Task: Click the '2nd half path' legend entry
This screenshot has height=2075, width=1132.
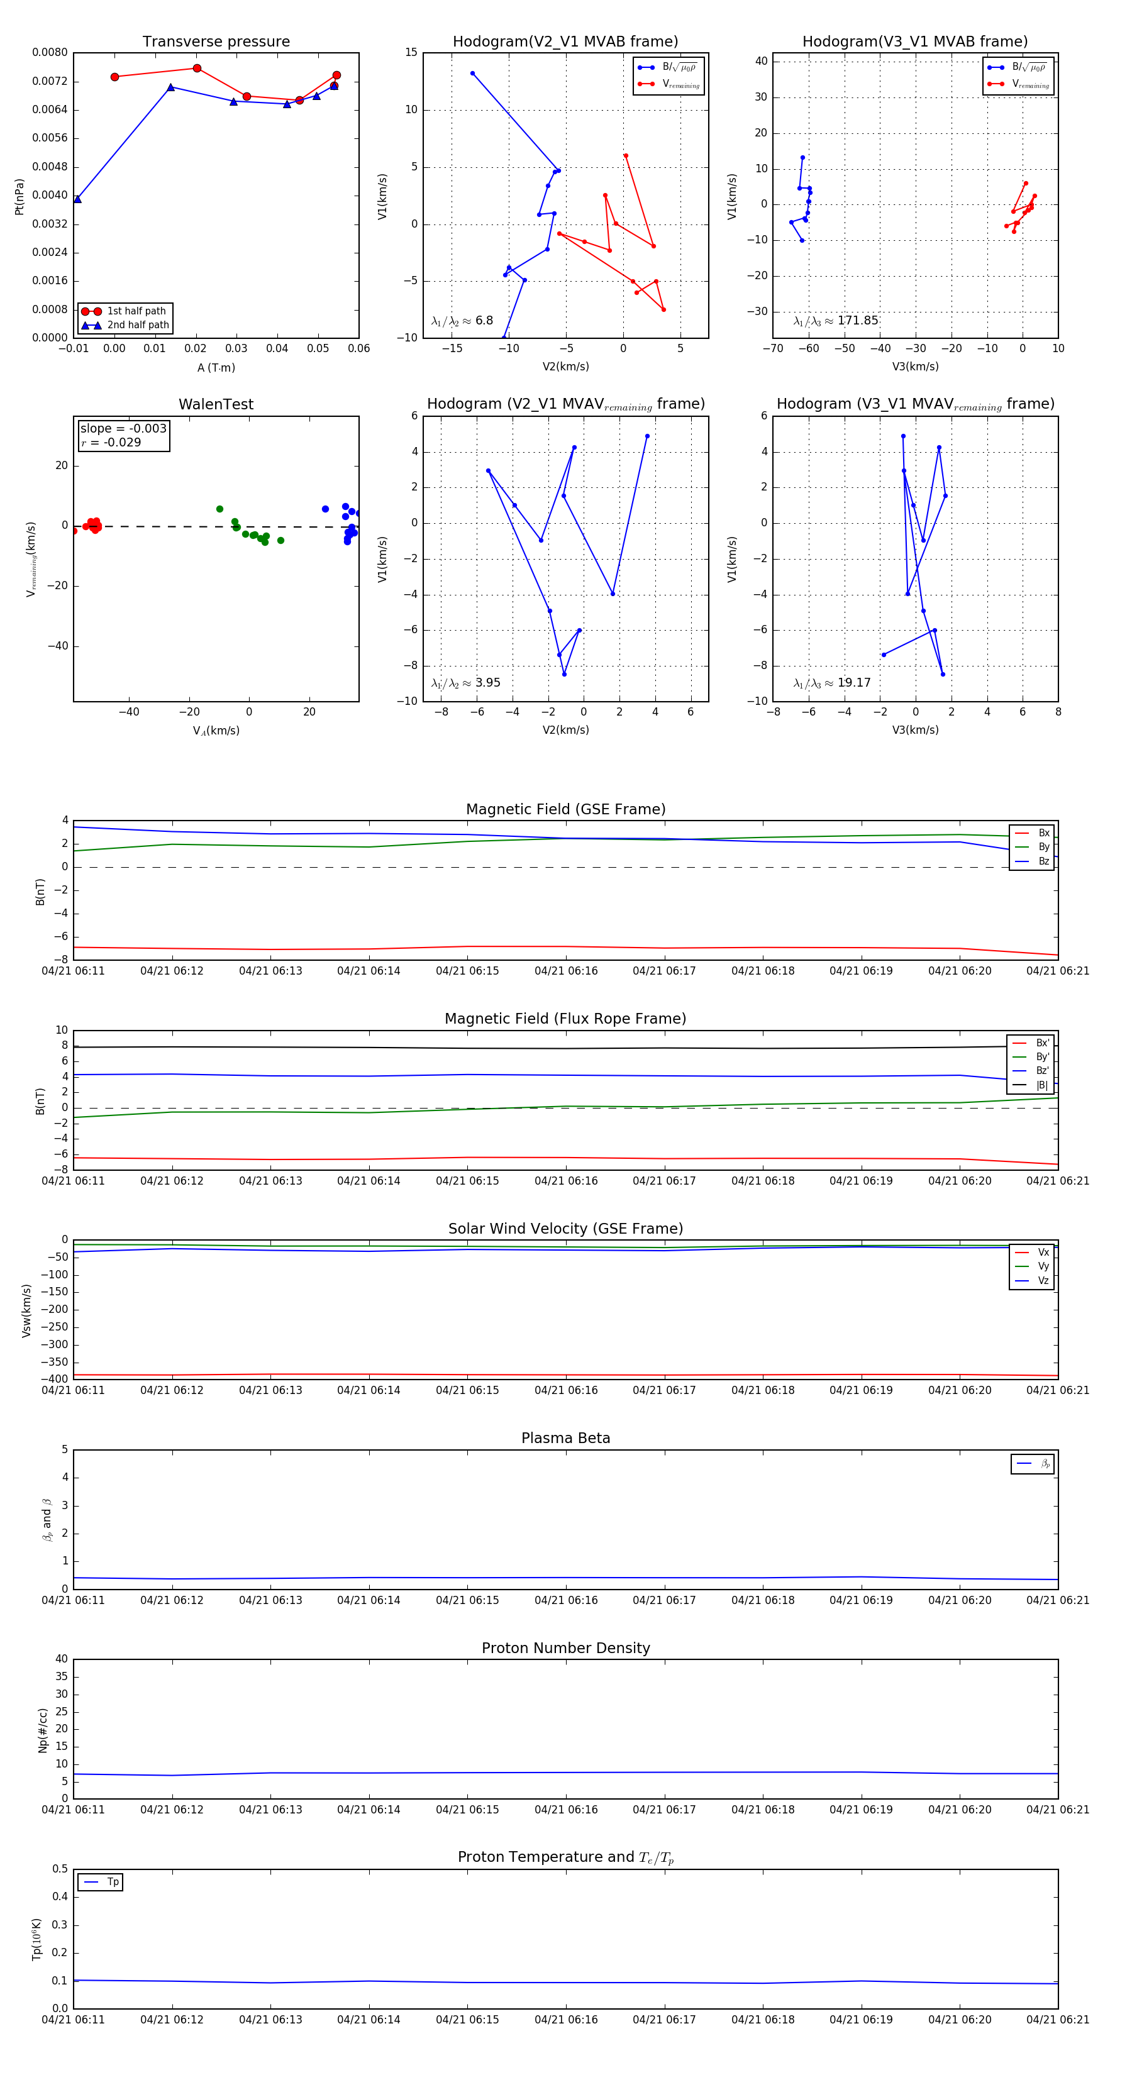Action: [125, 326]
